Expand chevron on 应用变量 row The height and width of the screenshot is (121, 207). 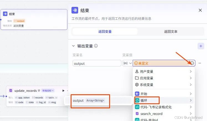(x=191, y=78)
